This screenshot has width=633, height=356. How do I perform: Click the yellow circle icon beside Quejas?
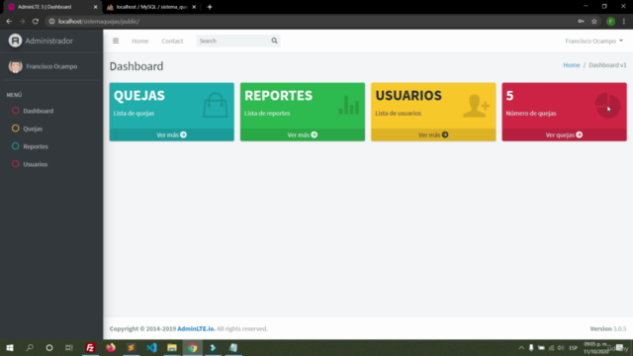pyautogui.click(x=16, y=129)
